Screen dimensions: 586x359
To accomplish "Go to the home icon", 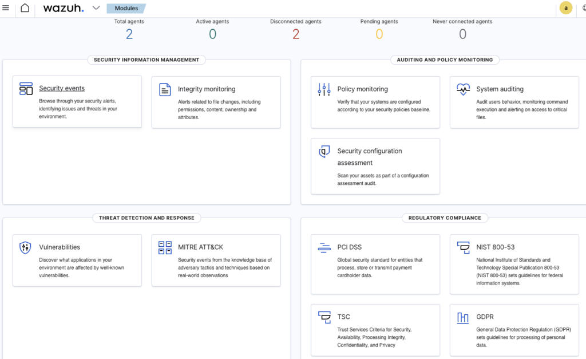I will (x=25, y=8).
